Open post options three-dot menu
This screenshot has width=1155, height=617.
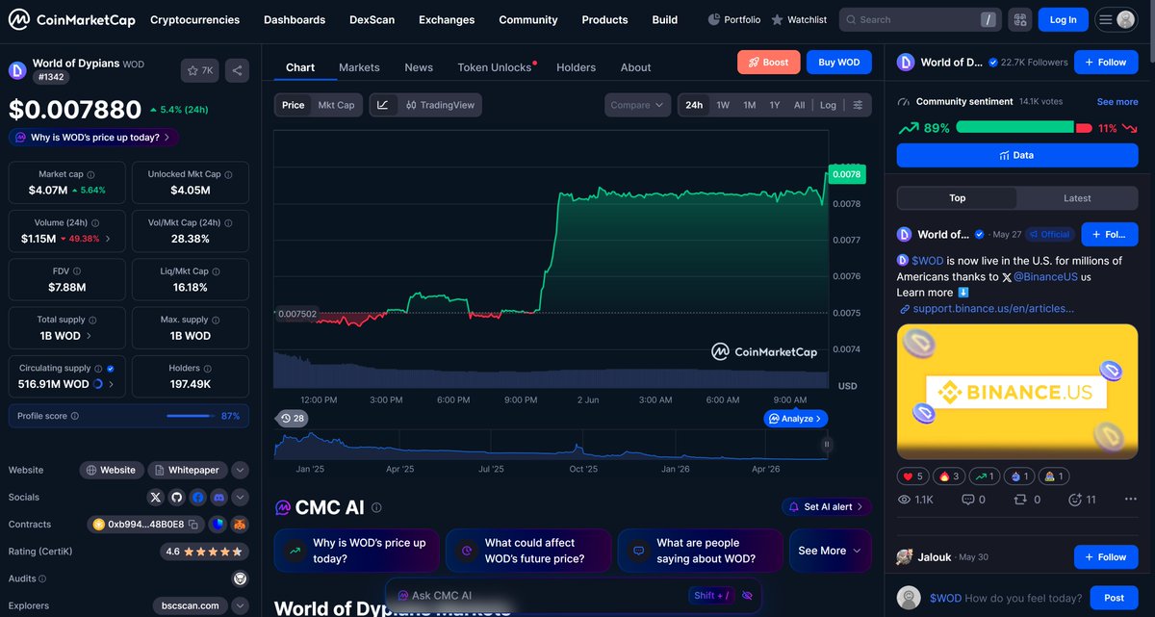(x=1130, y=500)
